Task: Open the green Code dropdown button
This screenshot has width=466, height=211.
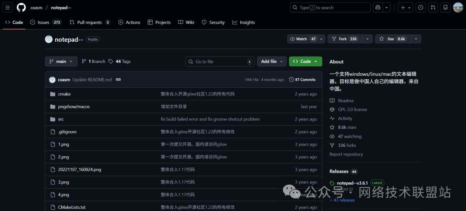Action: 305,62
